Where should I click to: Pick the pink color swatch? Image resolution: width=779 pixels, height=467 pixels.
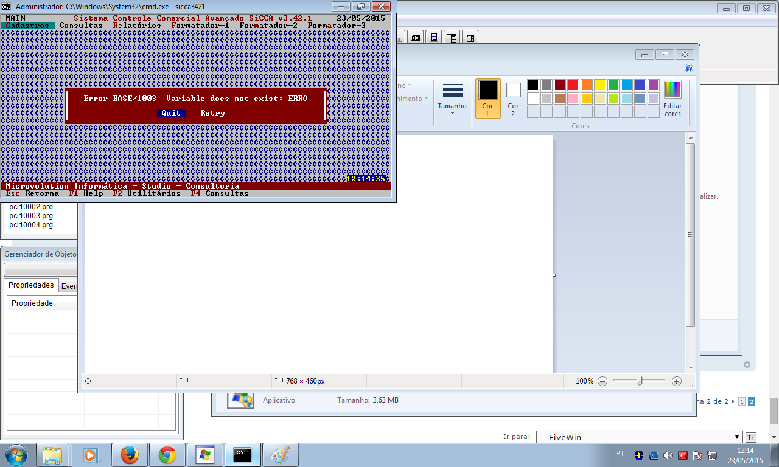(x=573, y=99)
